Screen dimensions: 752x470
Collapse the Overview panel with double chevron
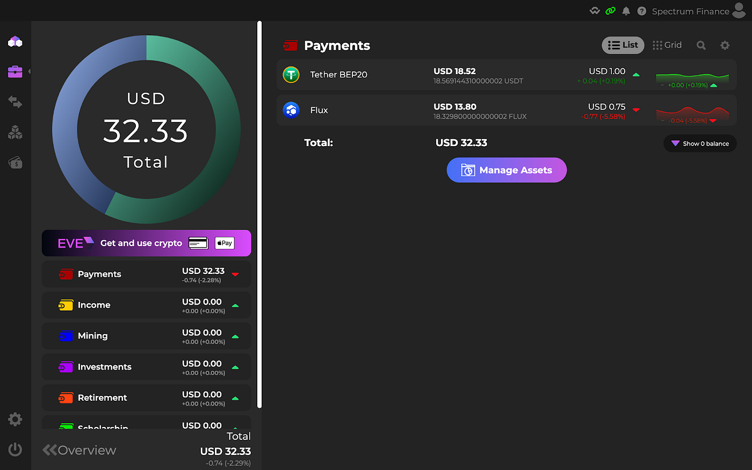coord(49,450)
